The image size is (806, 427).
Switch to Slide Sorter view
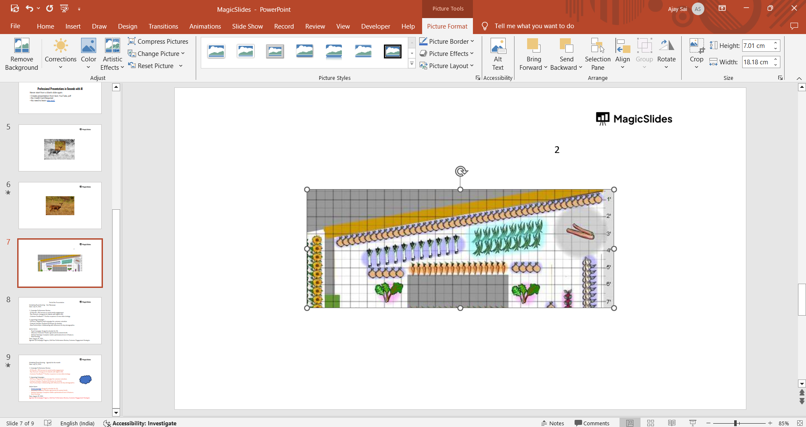click(x=651, y=423)
